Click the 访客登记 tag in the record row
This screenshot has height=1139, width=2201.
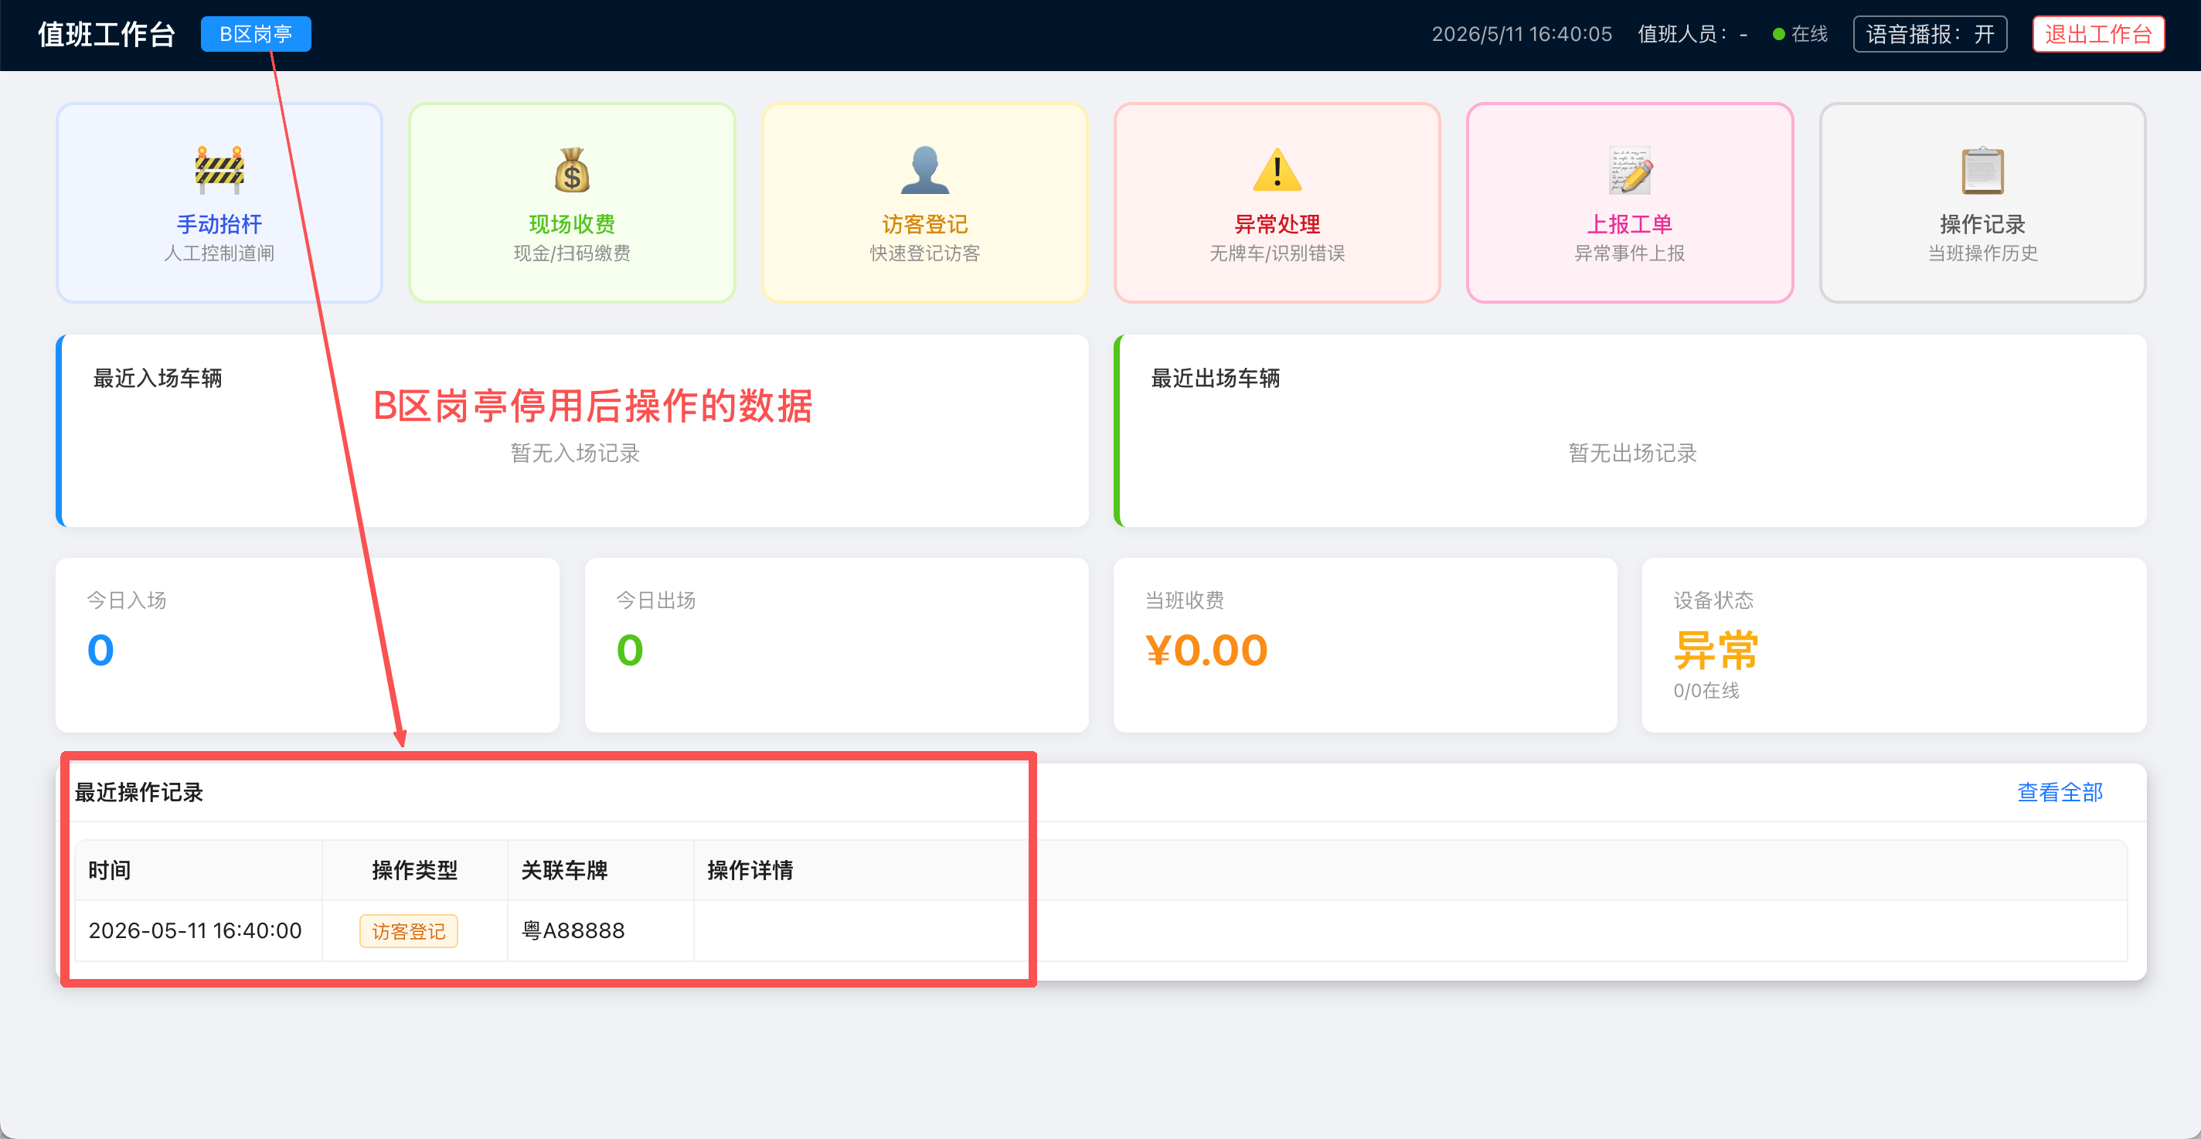408,930
